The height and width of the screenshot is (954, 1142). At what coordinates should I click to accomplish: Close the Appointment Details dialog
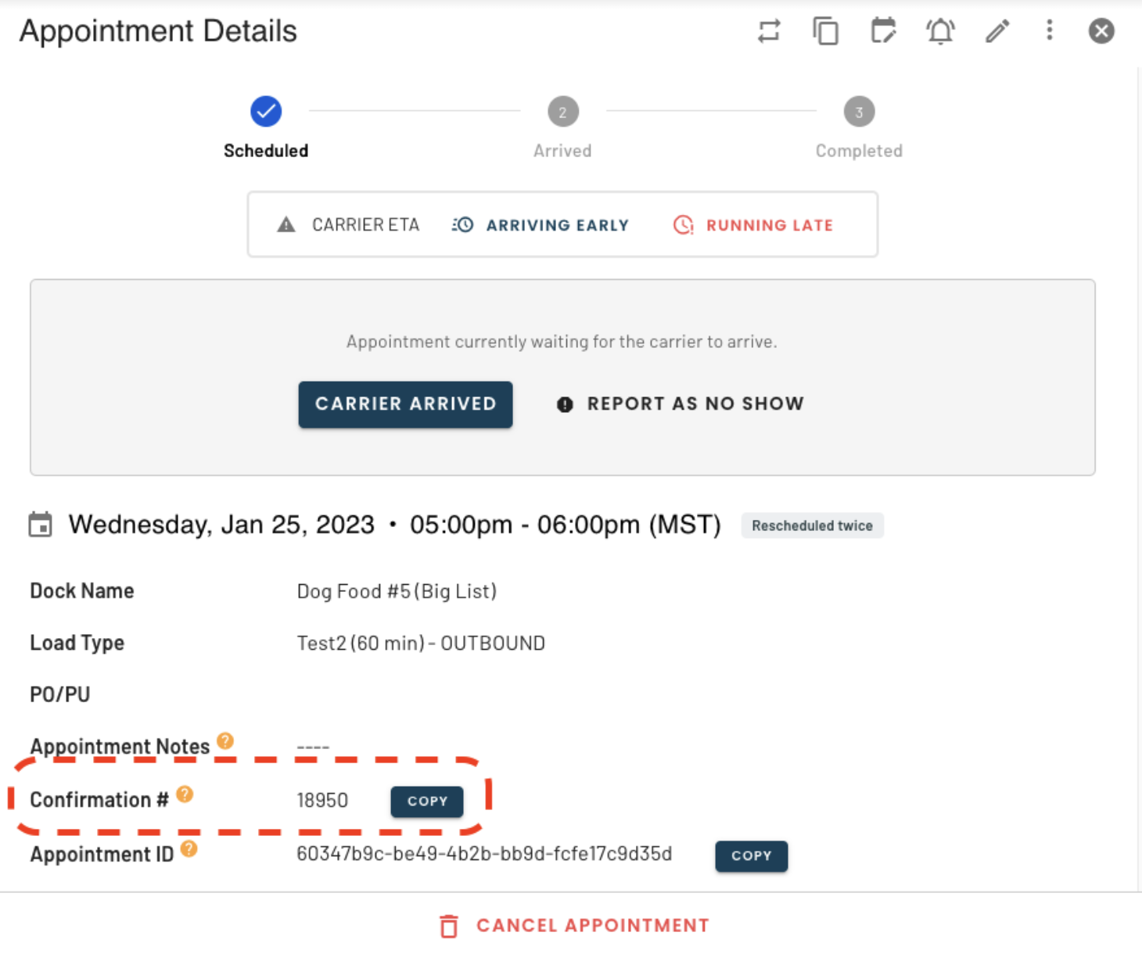click(1101, 31)
